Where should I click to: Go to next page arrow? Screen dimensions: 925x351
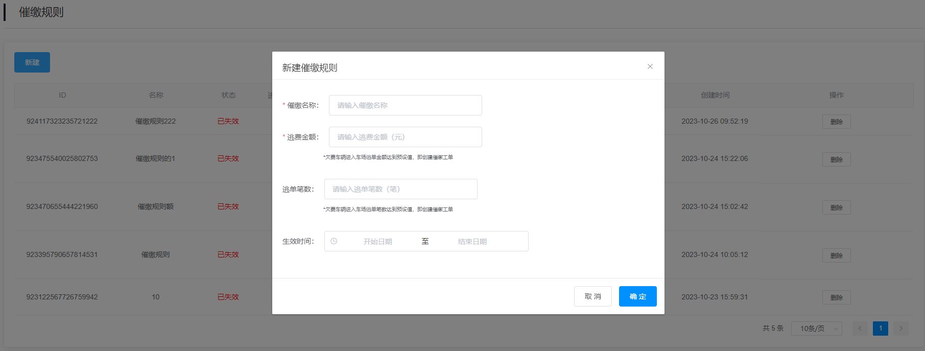901,329
